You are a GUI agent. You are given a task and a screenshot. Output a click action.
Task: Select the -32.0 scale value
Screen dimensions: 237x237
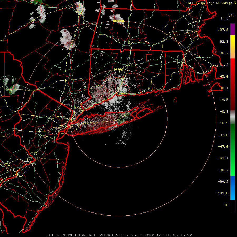223,135
